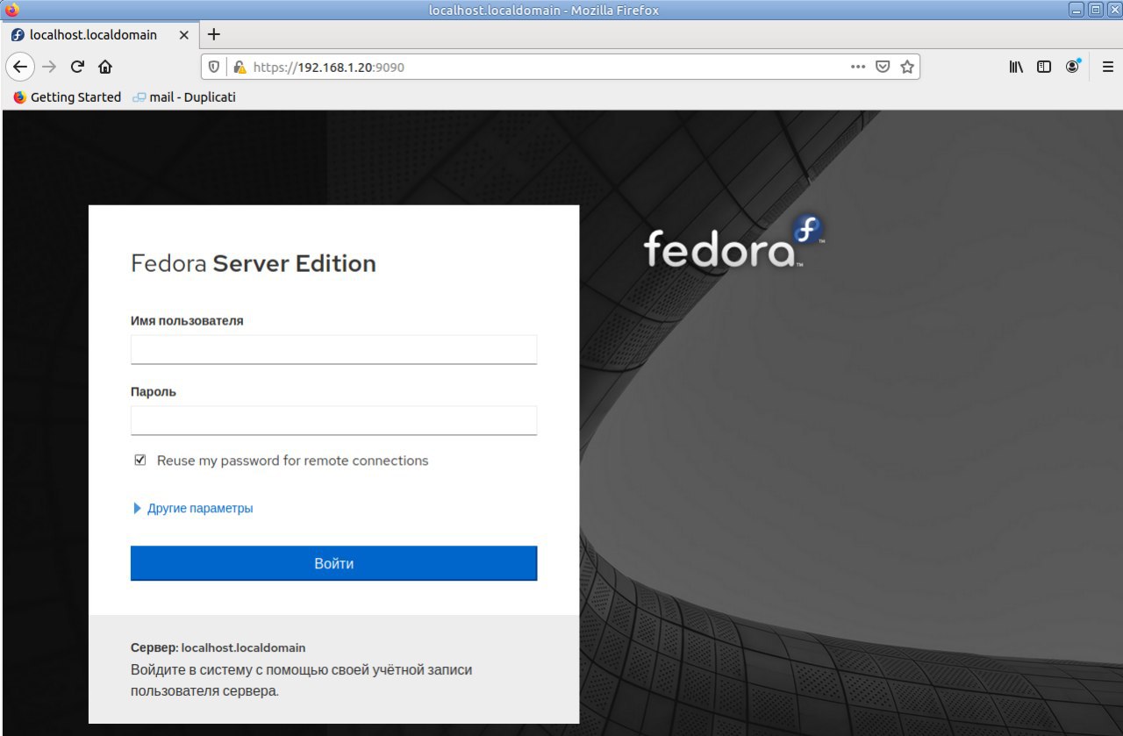Click the tracking protection shield icon
Screen dimensions: 1123x736
click(x=213, y=67)
